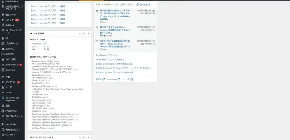Click the HubSpot sprocket icon
The height and width of the screenshot is (140, 290).
[3, 25]
